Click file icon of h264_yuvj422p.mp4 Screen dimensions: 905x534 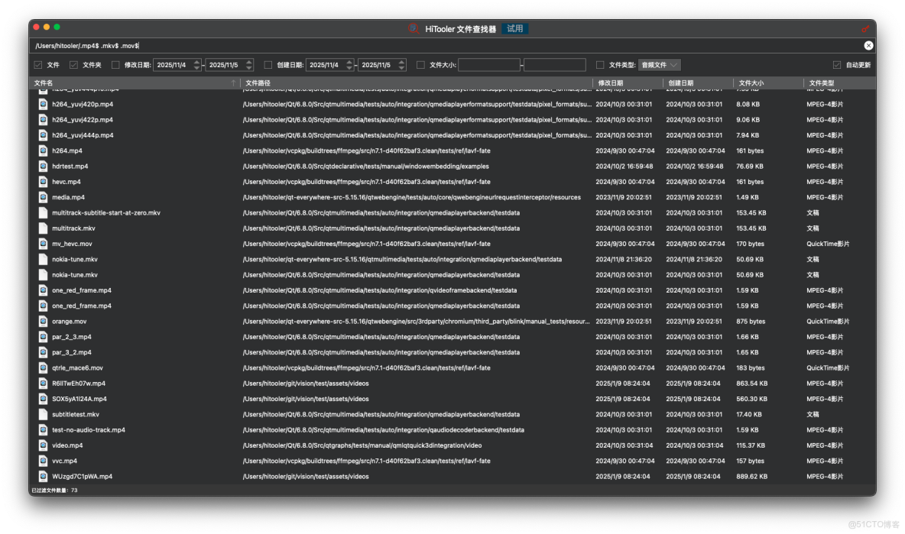pos(43,120)
